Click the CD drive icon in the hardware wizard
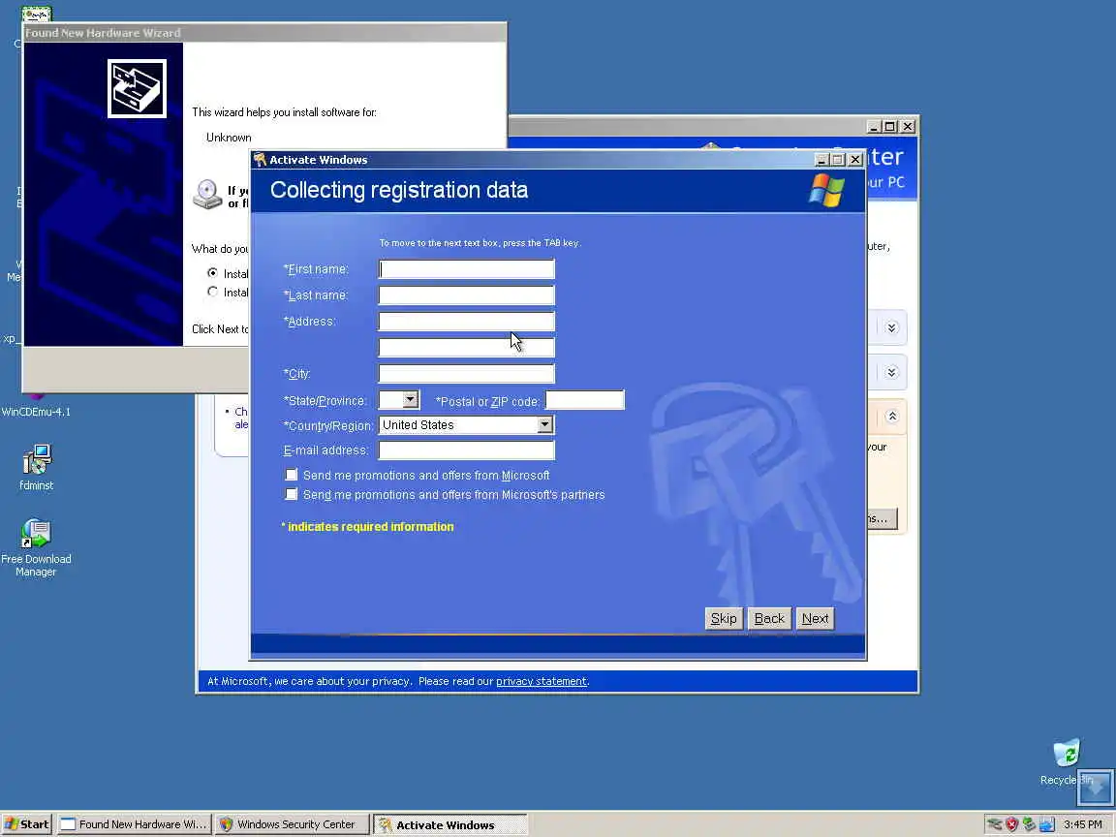 207,194
